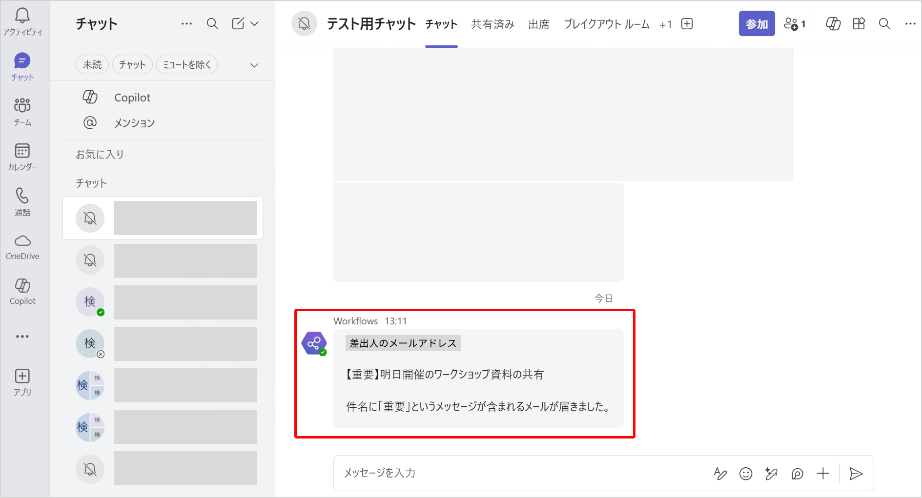Viewport: 922px width, 498px height.
Task: Click the search magnifier in chat list header
Action: [212, 24]
